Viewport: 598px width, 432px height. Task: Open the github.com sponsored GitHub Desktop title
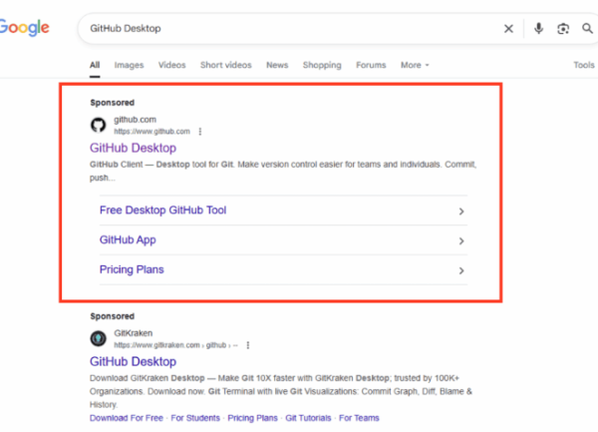(134, 148)
